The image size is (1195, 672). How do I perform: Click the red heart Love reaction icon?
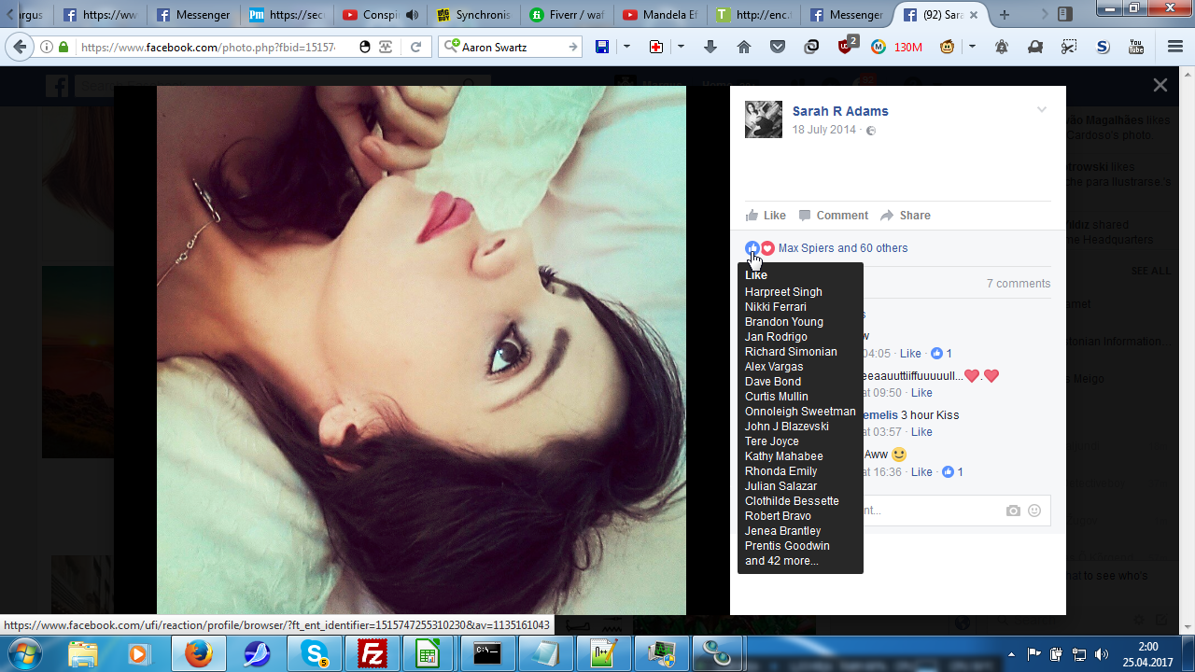click(767, 248)
